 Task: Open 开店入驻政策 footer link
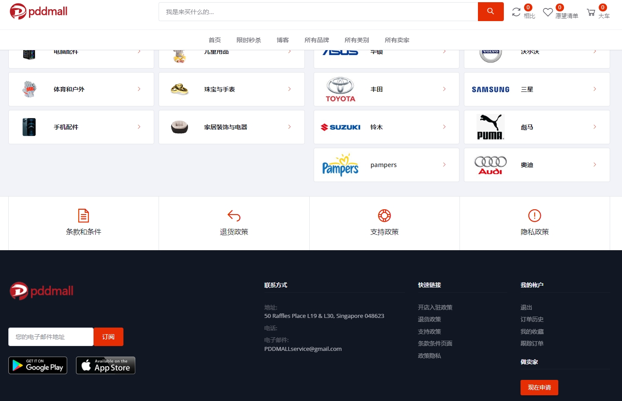435,307
